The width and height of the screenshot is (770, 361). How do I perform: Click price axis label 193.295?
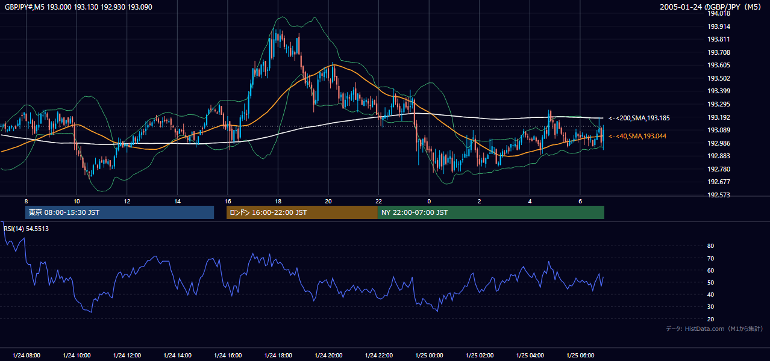(718, 105)
